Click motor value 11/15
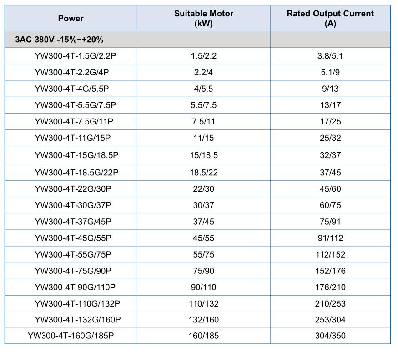The image size is (398, 352). pos(204,138)
